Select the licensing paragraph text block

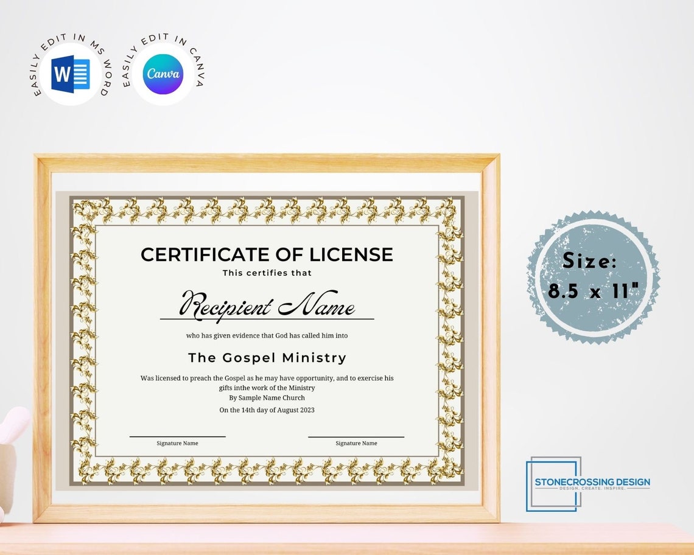[267, 382]
